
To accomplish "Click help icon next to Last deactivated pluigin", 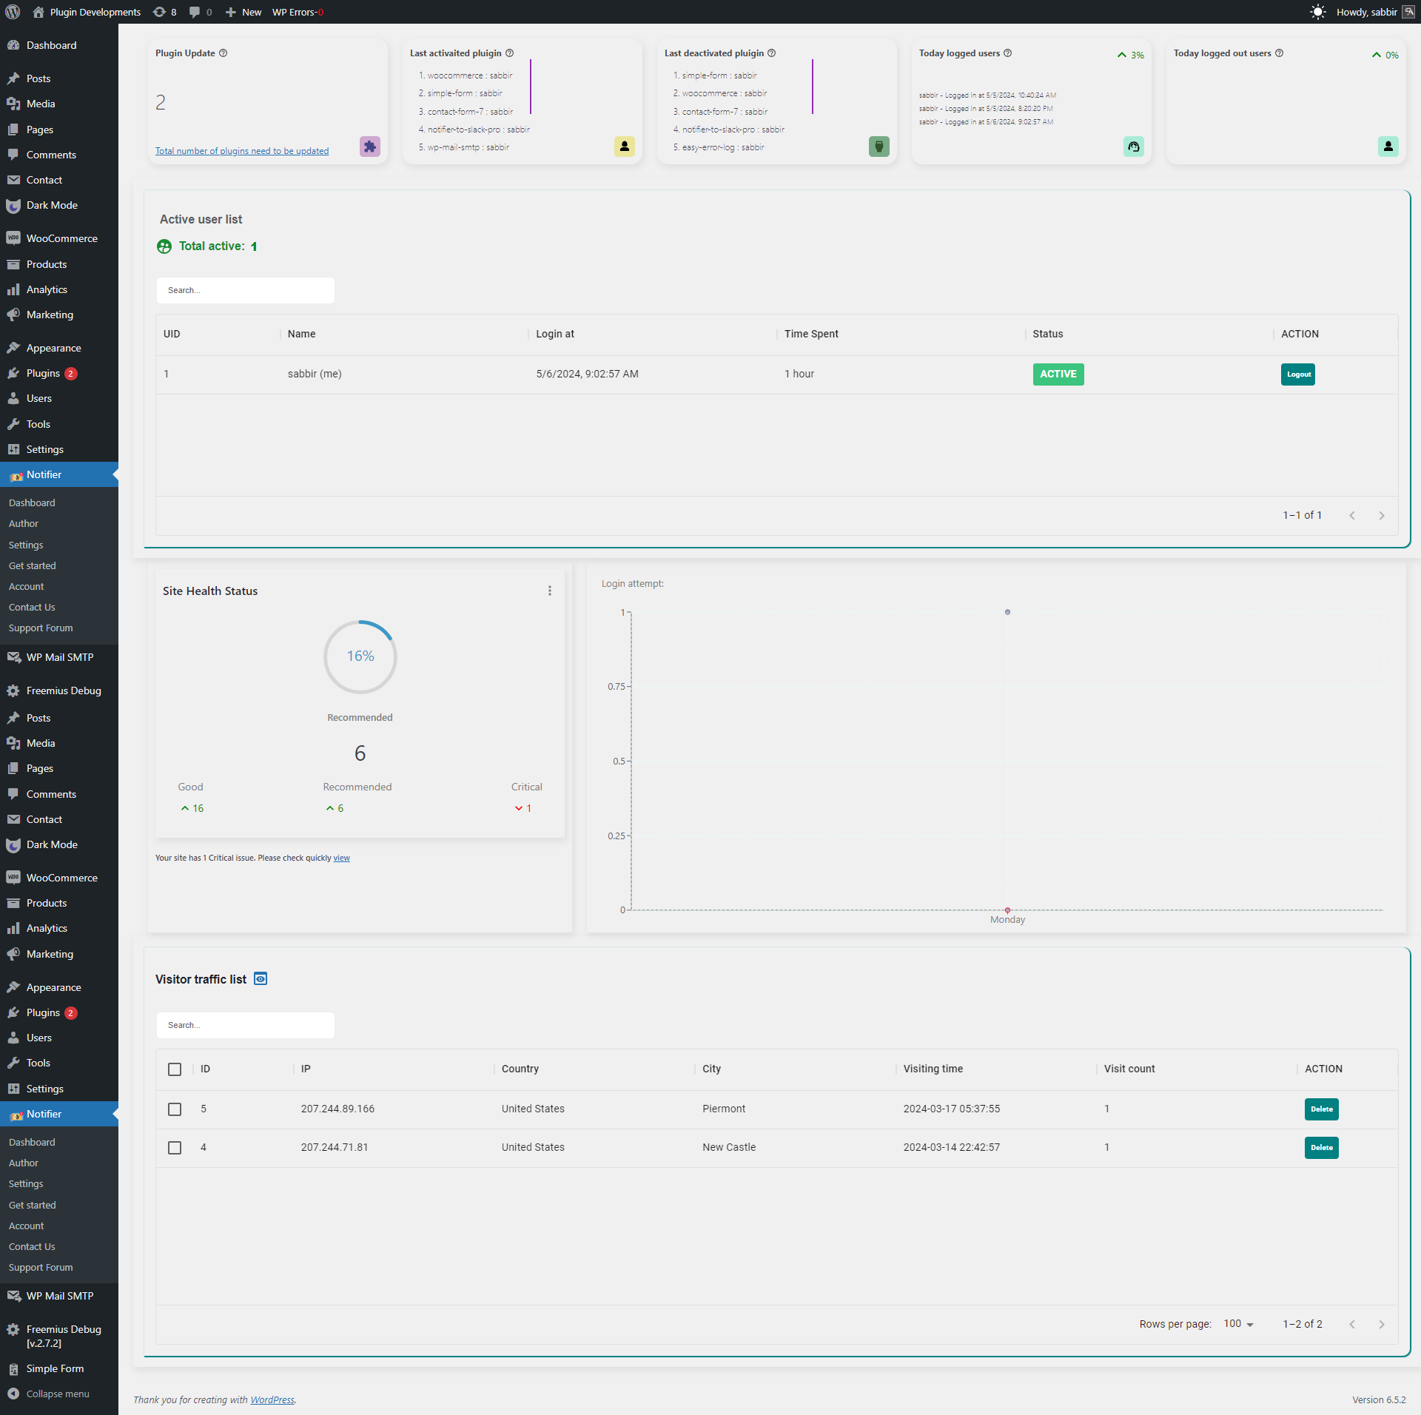I will pos(771,53).
